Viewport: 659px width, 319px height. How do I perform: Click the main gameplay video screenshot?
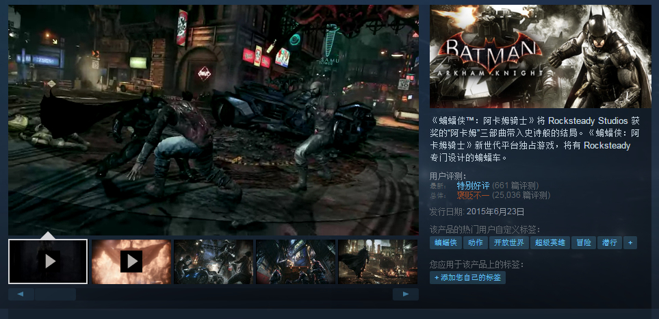214,120
